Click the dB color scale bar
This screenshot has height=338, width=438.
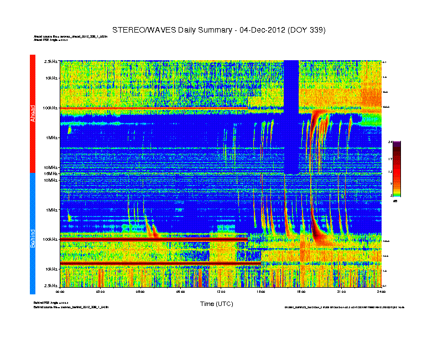396,169
